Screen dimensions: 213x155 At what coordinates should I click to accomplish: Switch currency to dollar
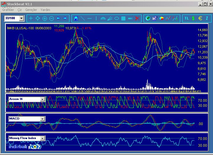click(x=193, y=18)
